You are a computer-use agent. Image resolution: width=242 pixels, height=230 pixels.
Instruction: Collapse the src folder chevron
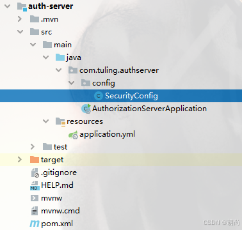pyautogui.click(x=20, y=32)
